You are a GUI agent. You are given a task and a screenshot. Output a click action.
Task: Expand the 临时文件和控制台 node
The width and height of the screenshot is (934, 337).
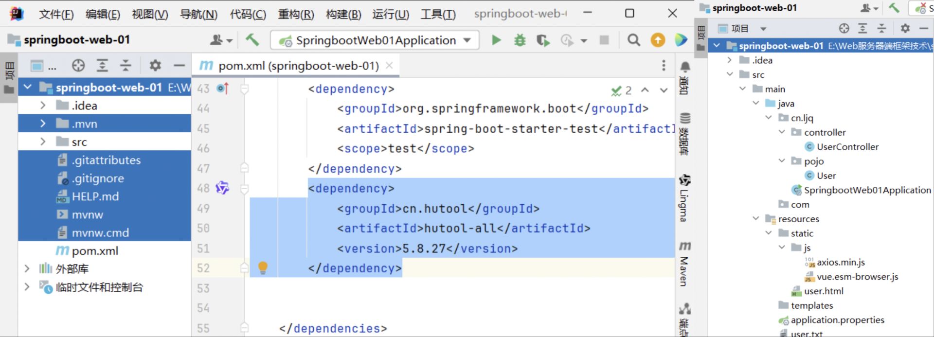(27, 287)
